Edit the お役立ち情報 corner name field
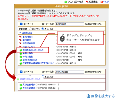 click(x=69, y=72)
